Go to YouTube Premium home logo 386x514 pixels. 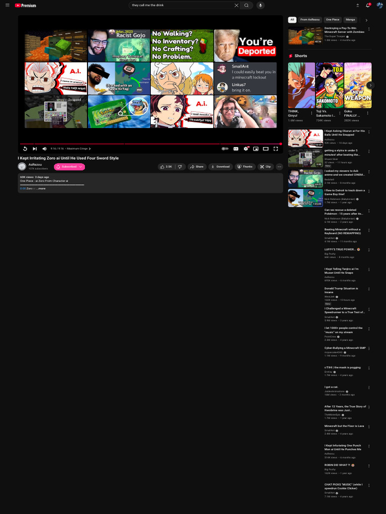click(26, 5)
